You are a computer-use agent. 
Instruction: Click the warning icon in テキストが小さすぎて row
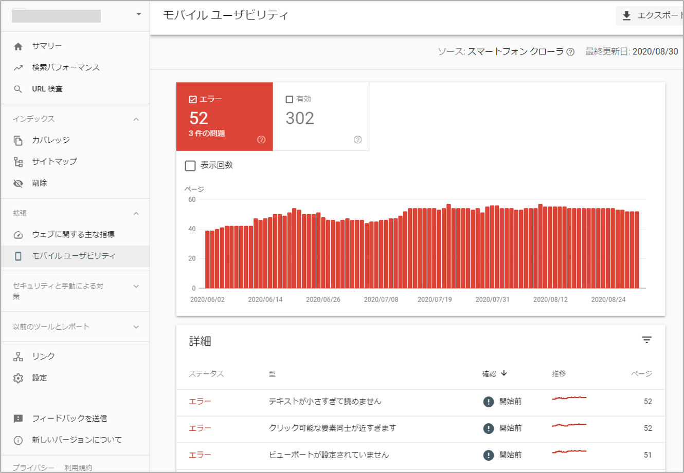point(489,402)
